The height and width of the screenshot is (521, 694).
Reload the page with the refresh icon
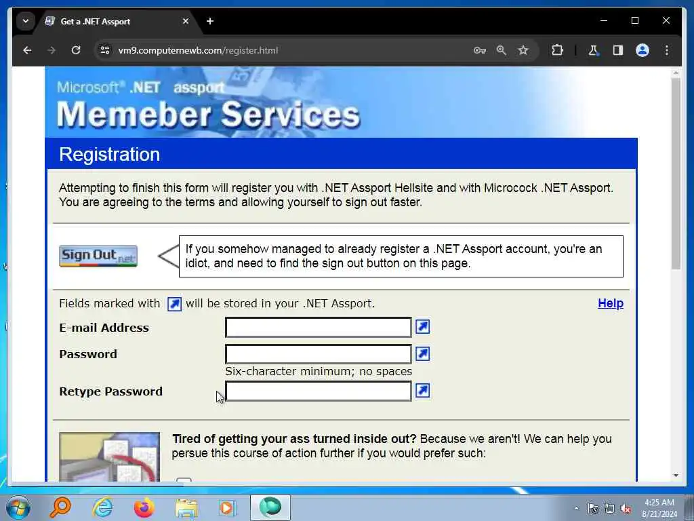[76, 50]
